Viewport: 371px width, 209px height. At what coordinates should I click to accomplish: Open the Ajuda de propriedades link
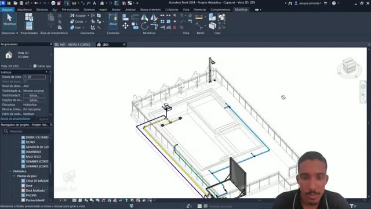click(16, 118)
